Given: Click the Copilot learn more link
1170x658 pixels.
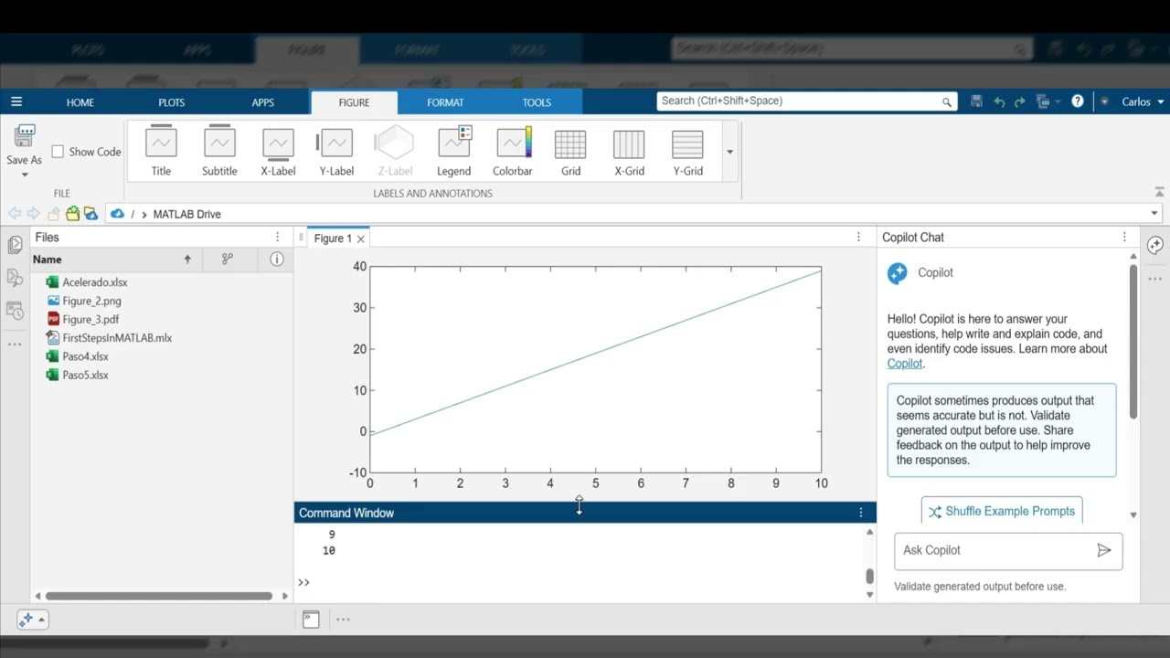Looking at the screenshot, I should point(905,363).
